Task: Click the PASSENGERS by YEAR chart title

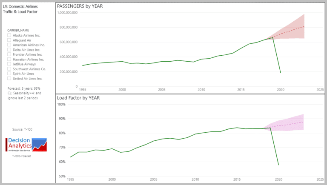Action: click(x=80, y=6)
